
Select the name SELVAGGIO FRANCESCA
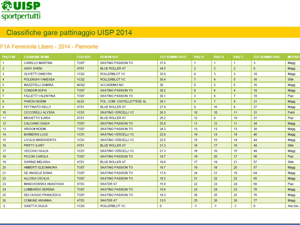click(42, 195)
